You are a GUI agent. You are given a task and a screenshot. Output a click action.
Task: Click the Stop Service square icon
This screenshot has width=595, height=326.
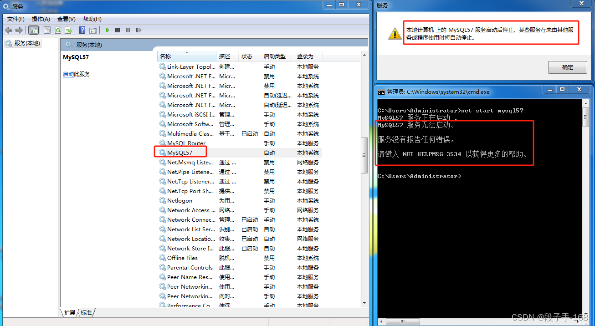click(118, 30)
